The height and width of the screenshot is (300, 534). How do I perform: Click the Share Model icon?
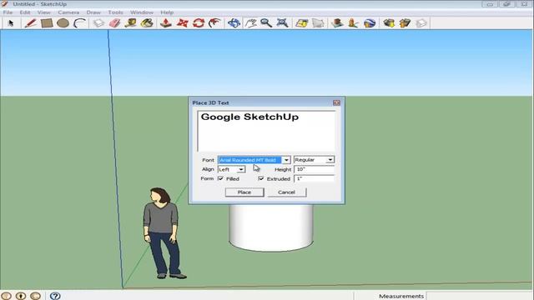(x=405, y=23)
